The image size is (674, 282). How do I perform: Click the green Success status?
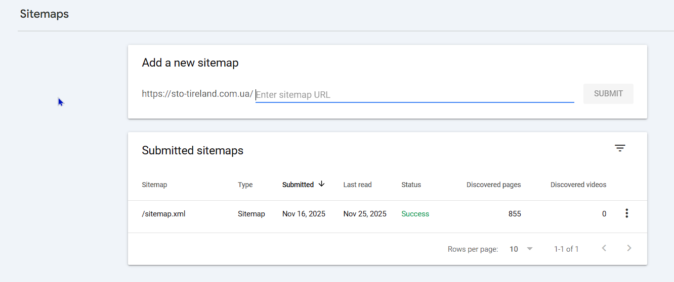415,214
